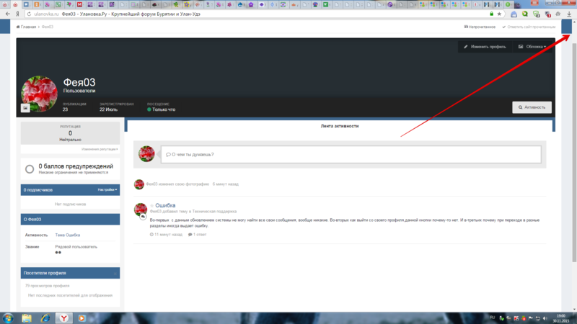
Task: Open the 'Ошибка' topic title link
Action: click(x=165, y=205)
